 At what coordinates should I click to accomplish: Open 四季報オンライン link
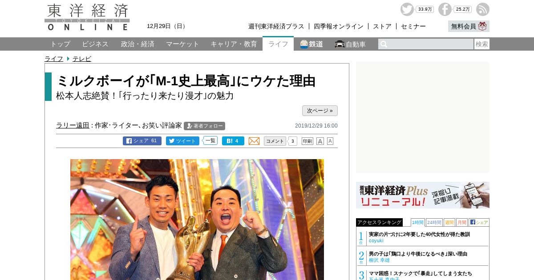[x=339, y=26]
